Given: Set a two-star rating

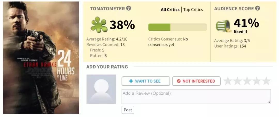Looking at the screenshot, I should (238, 81).
